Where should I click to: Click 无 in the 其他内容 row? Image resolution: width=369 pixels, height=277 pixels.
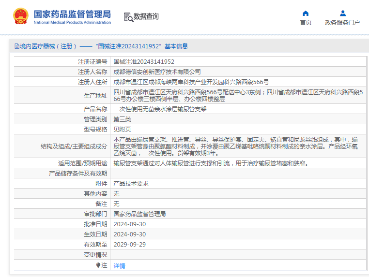point(116,193)
